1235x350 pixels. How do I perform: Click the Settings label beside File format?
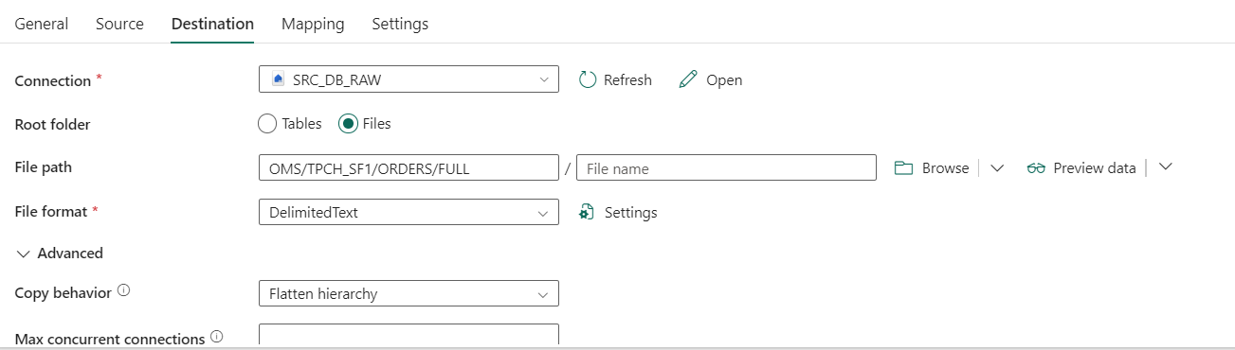[631, 213]
